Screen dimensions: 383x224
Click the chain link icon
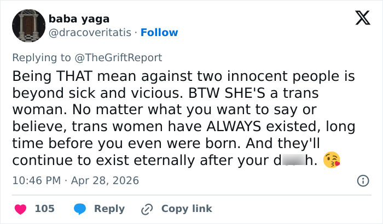[x=147, y=209]
